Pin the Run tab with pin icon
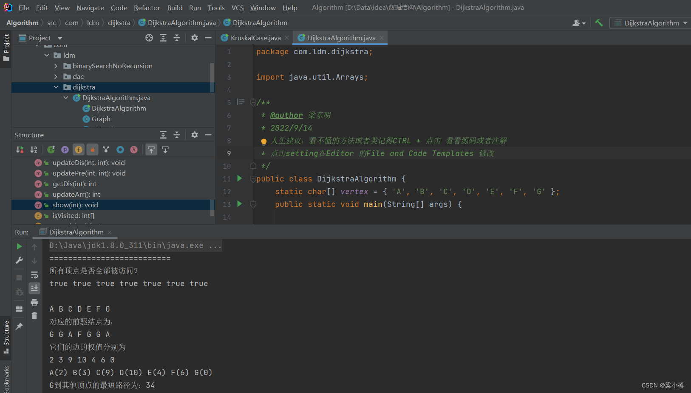This screenshot has height=393, width=691. pyautogui.click(x=19, y=326)
